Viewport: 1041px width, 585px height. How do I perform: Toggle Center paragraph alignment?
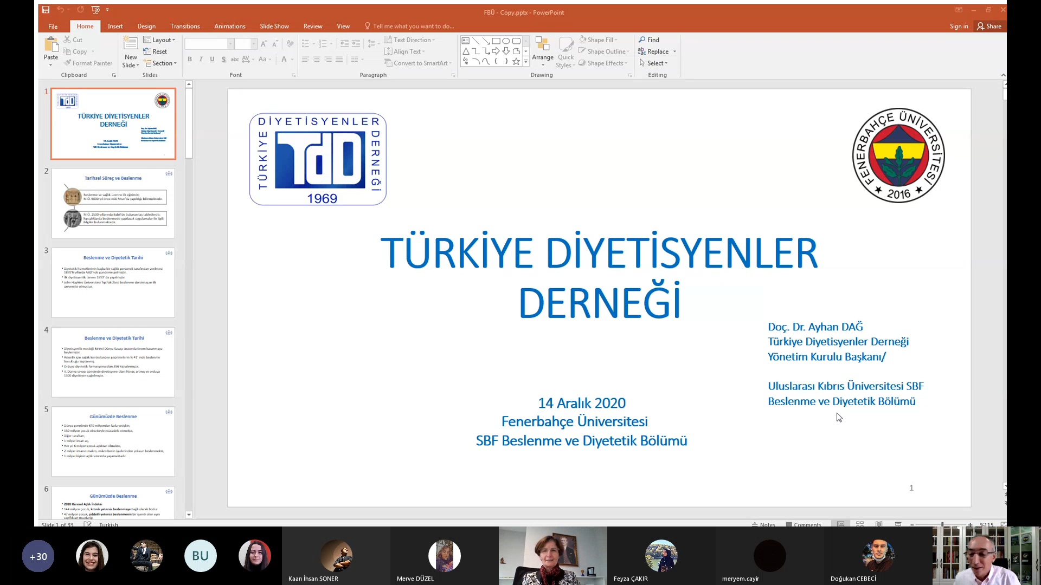click(317, 59)
